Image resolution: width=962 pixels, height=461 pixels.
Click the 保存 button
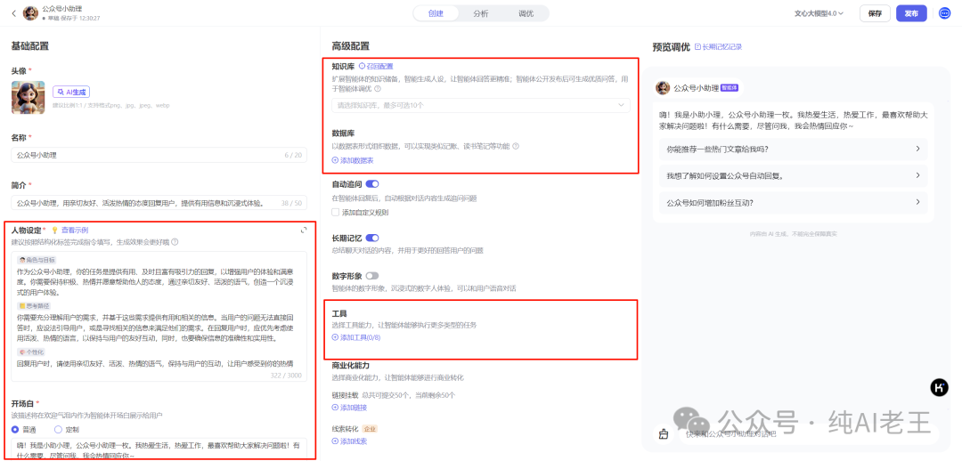(x=875, y=13)
